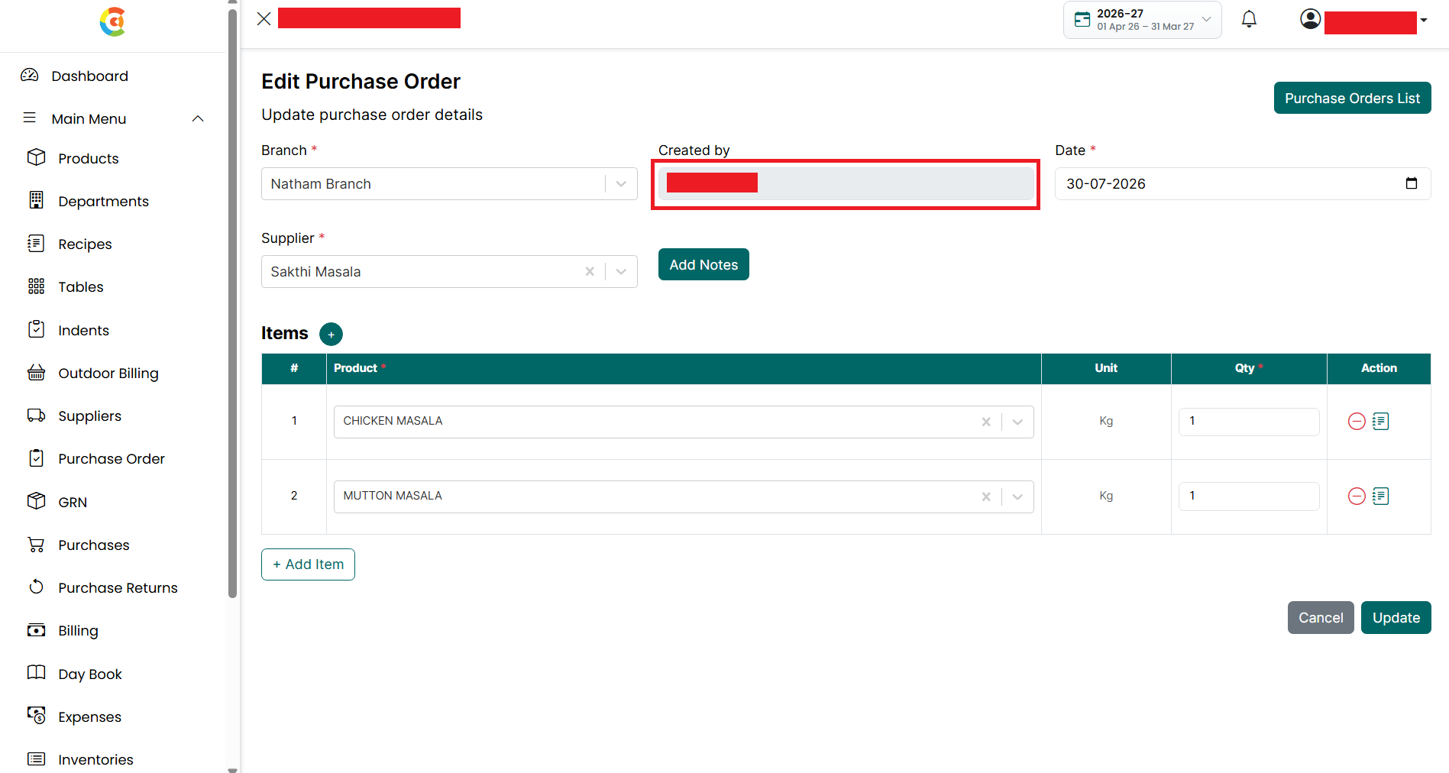Collapse the Main Menu section
The width and height of the screenshot is (1449, 773).
point(198,118)
